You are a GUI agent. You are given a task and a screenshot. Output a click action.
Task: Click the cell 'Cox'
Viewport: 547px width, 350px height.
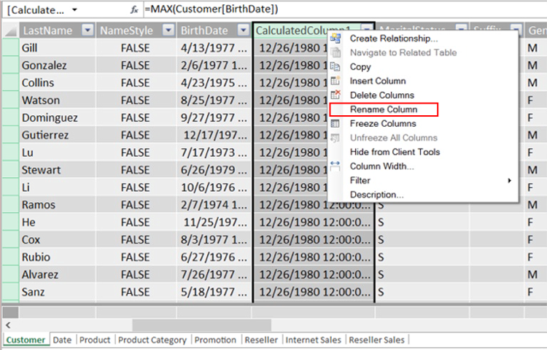[x=57, y=239]
